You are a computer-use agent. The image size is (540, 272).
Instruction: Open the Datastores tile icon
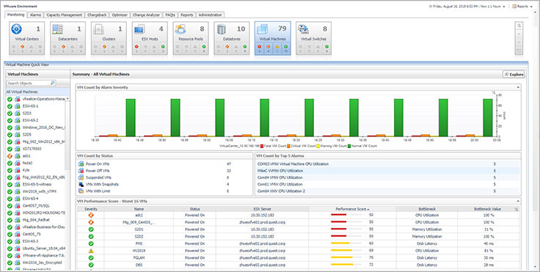pyautogui.click(x=222, y=29)
